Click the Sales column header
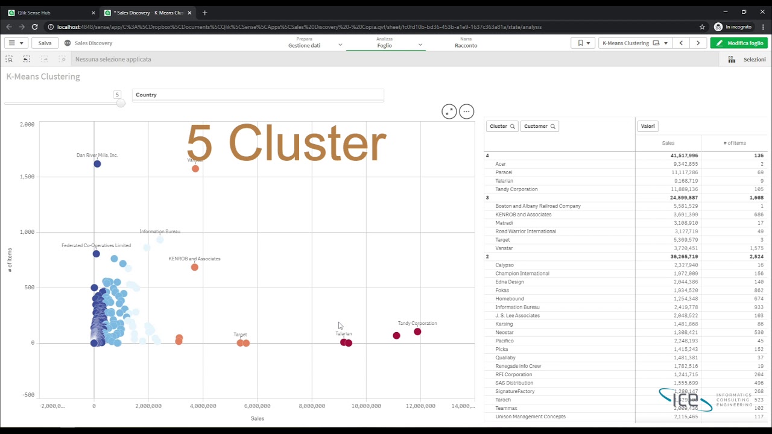 668,143
